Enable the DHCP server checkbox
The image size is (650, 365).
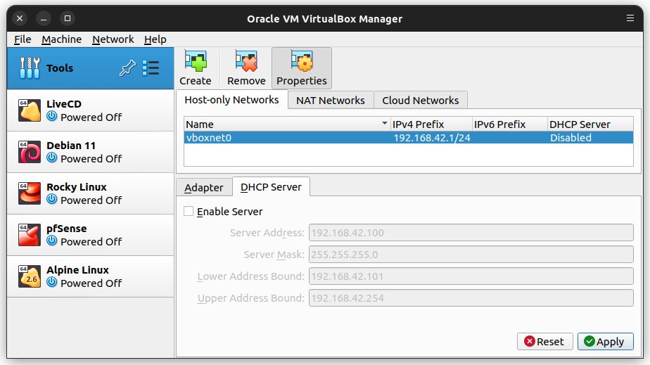pos(189,211)
